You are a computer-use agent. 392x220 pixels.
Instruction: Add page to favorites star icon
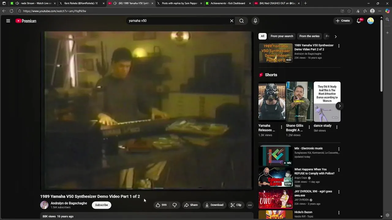click(x=349, y=11)
